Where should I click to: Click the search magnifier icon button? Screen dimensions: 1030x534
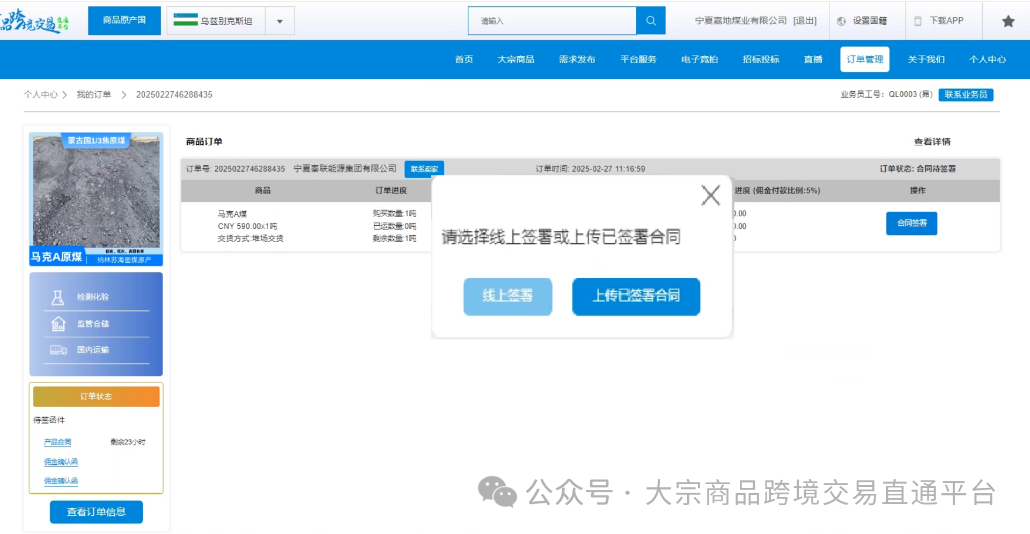point(650,21)
